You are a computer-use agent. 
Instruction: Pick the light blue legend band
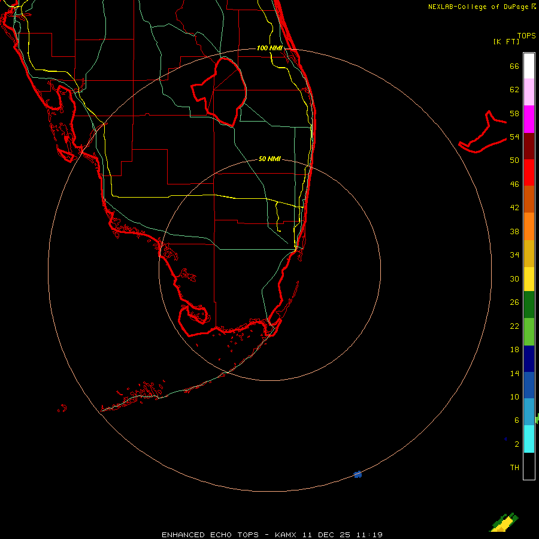point(529,411)
